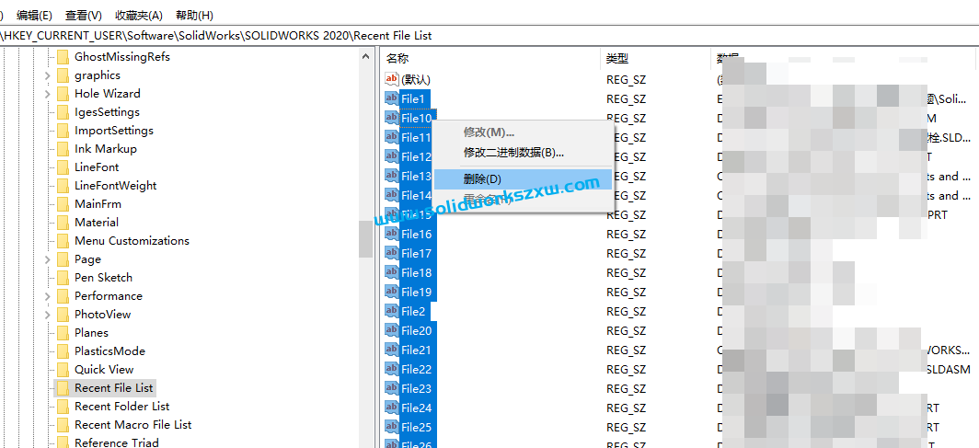Click the File2 string value icon
Viewport: 979px width, 448px height.
click(391, 311)
